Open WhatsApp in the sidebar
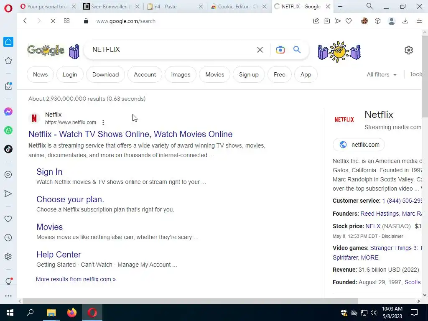 [8, 130]
